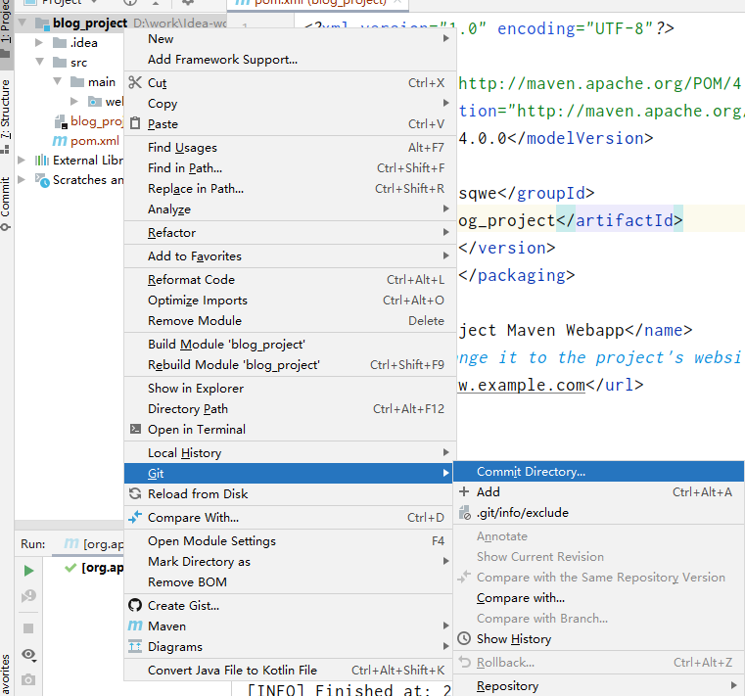Image resolution: width=745 pixels, height=696 pixels.
Task: Select Replace in Path...
Action: [290, 189]
